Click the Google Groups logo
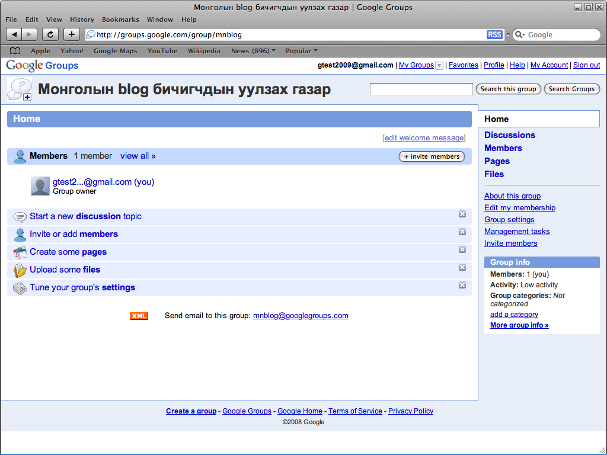The width and height of the screenshot is (607, 455). [x=42, y=65]
